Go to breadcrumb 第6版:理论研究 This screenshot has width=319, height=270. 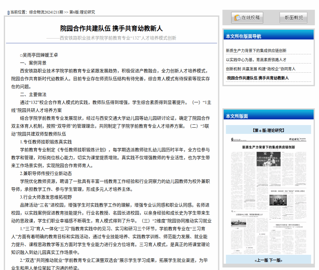[x=82, y=12]
